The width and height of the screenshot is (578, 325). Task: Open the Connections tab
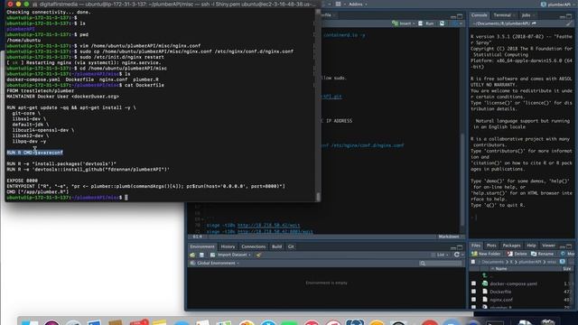253,246
